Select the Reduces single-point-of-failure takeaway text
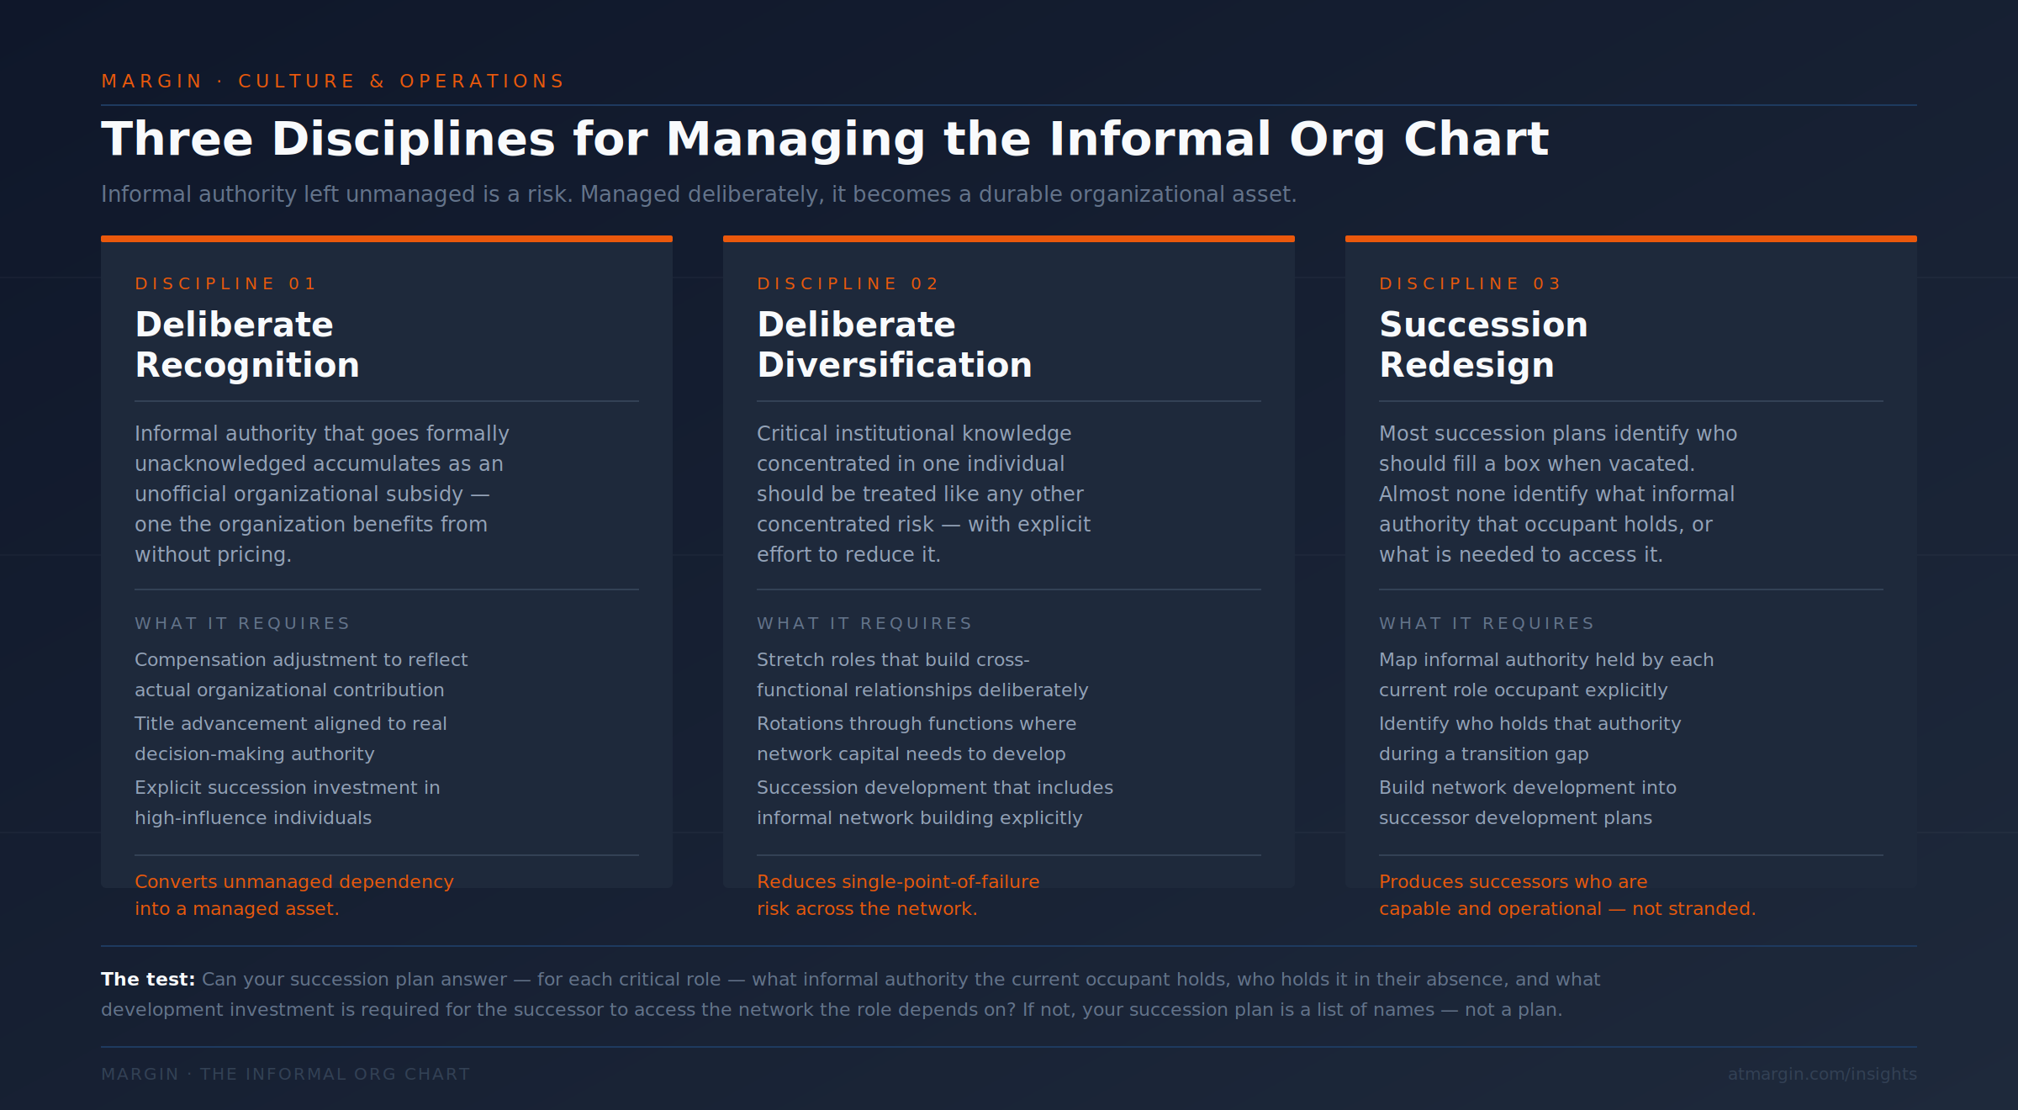 pos(898,894)
